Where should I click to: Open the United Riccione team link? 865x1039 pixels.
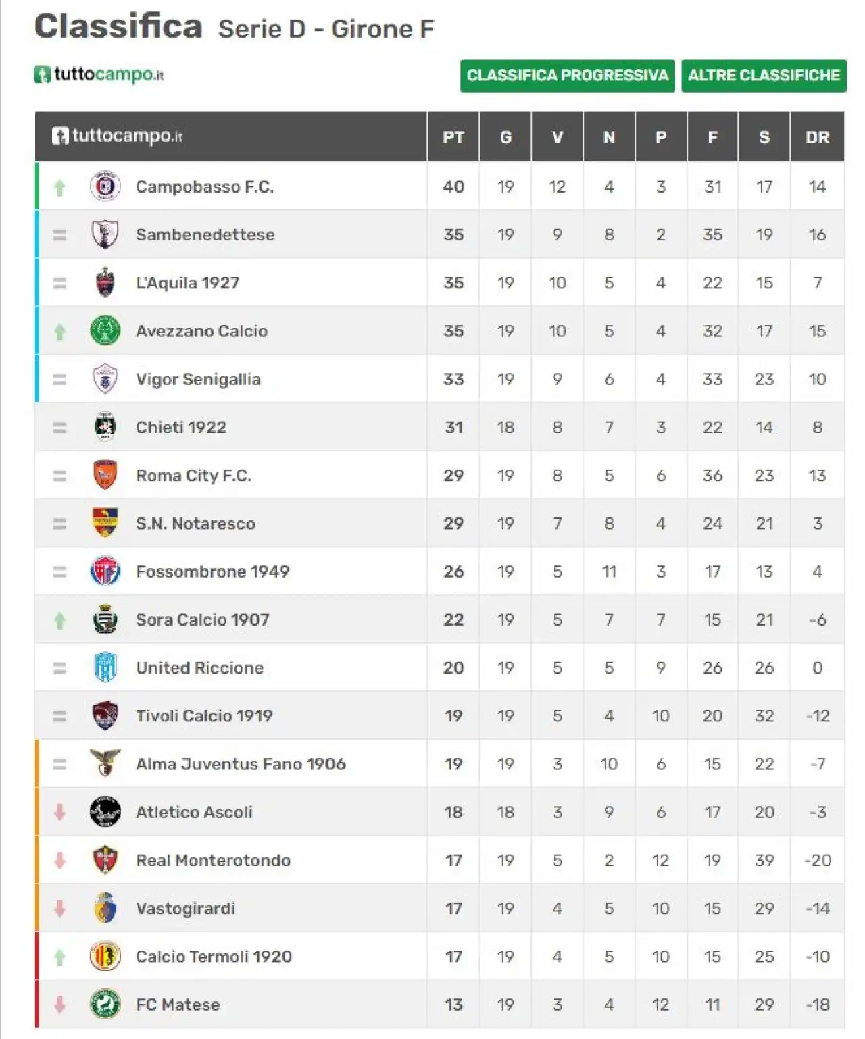pos(199,667)
